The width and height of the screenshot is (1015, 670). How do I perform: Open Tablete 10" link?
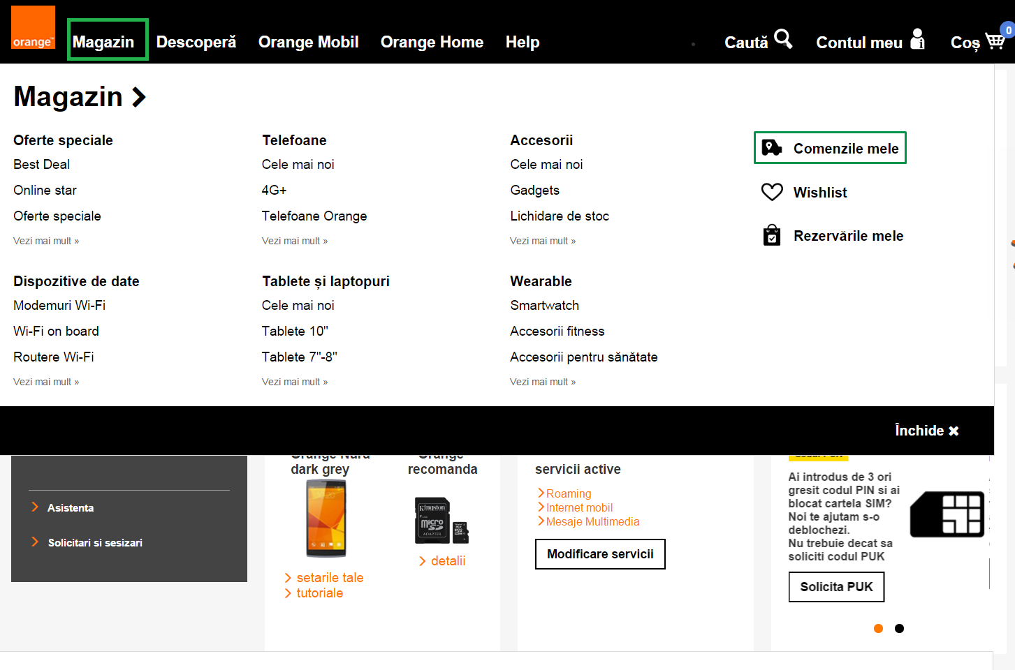coord(295,332)
